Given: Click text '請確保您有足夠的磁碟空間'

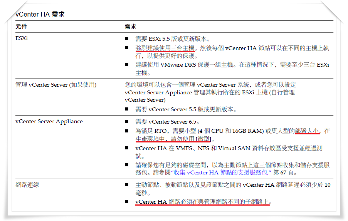Looking at the screenshot, I should point(171,165).
